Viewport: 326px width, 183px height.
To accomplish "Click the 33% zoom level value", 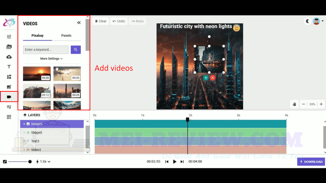I will point(312,104).
